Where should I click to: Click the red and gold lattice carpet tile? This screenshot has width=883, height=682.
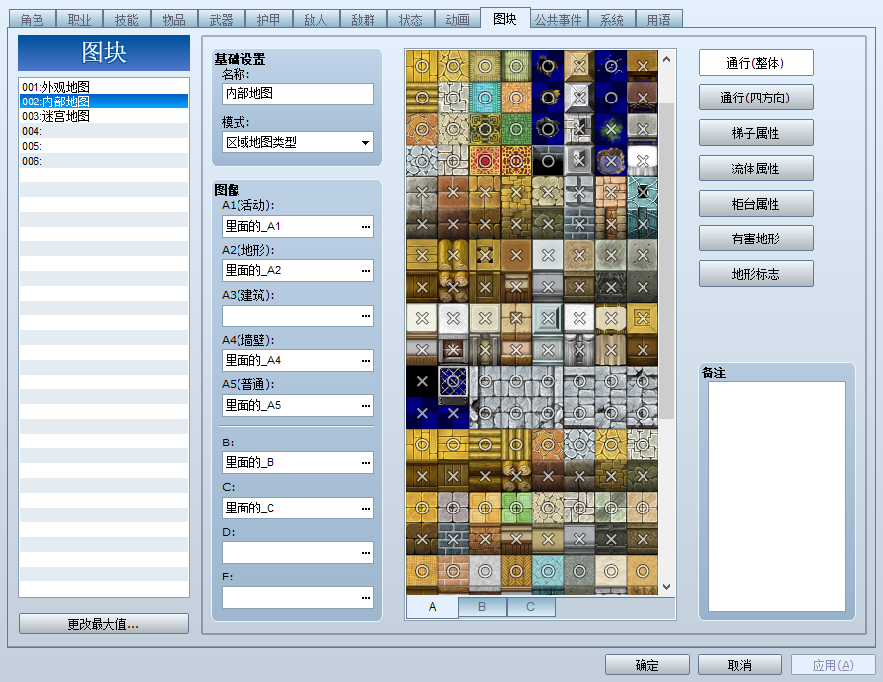tap(515, 161)
